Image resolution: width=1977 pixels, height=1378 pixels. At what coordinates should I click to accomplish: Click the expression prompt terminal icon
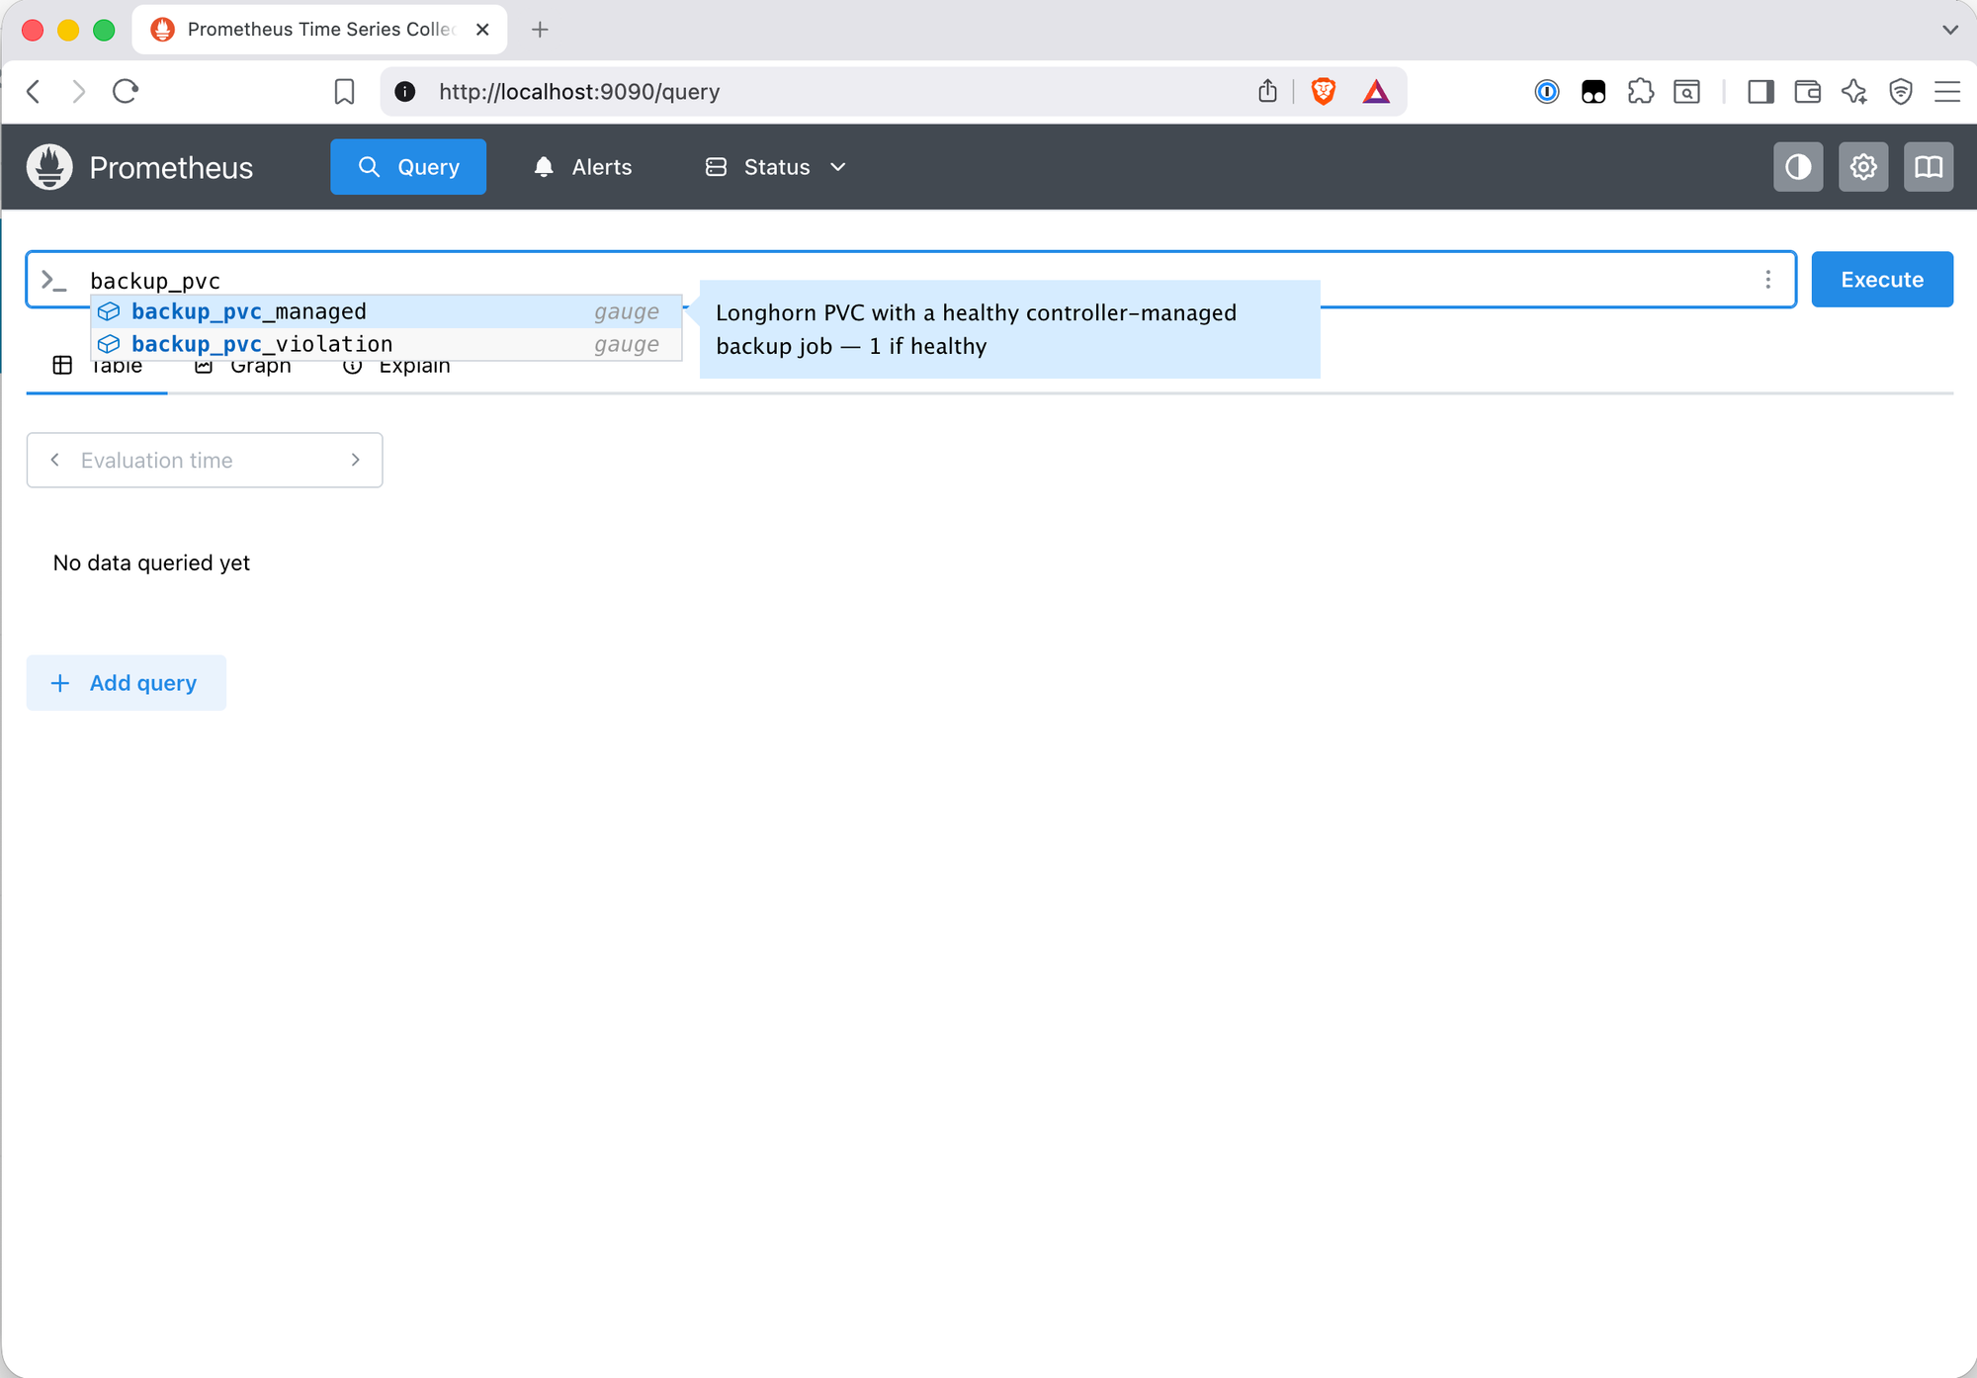coord(54,281)
